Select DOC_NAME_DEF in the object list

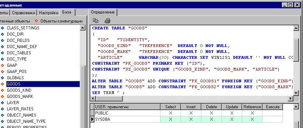tap(22, 47)
